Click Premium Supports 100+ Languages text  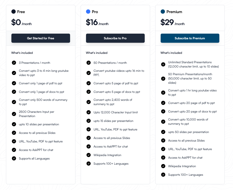pyautogui.click(x=185, y=175)
